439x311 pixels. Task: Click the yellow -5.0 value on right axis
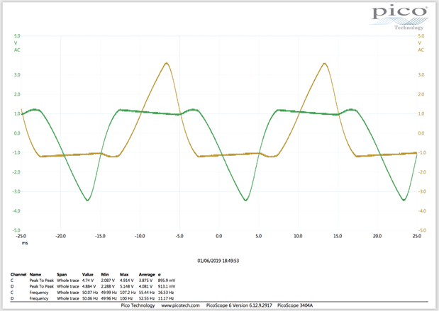[x=421, y=230]
